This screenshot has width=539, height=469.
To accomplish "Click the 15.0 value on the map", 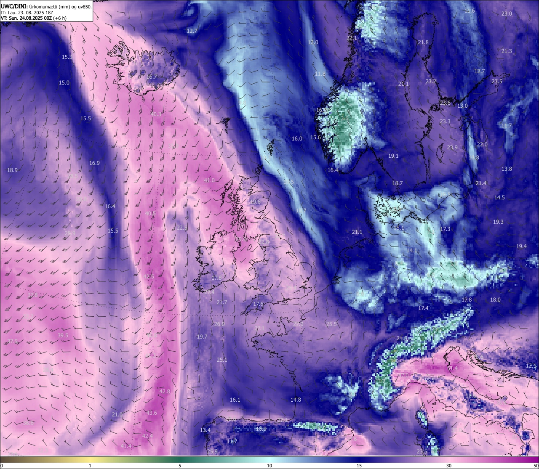I will point(64,83).
